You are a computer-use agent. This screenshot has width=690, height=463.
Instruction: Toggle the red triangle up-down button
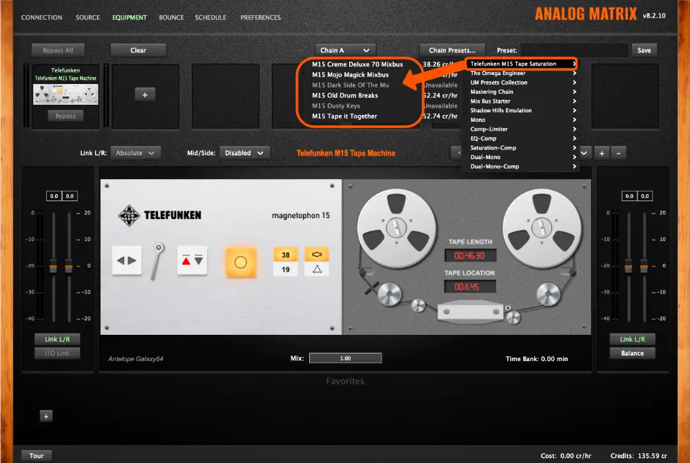click(193, 260)
